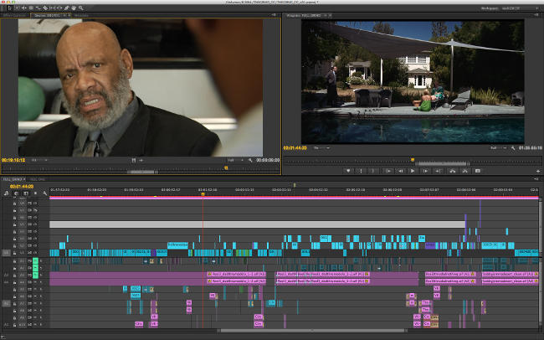This screenshot has height=340, width=544.
Task: Click the Source monitor zoom scroll bar
Action: coord(142,172)
